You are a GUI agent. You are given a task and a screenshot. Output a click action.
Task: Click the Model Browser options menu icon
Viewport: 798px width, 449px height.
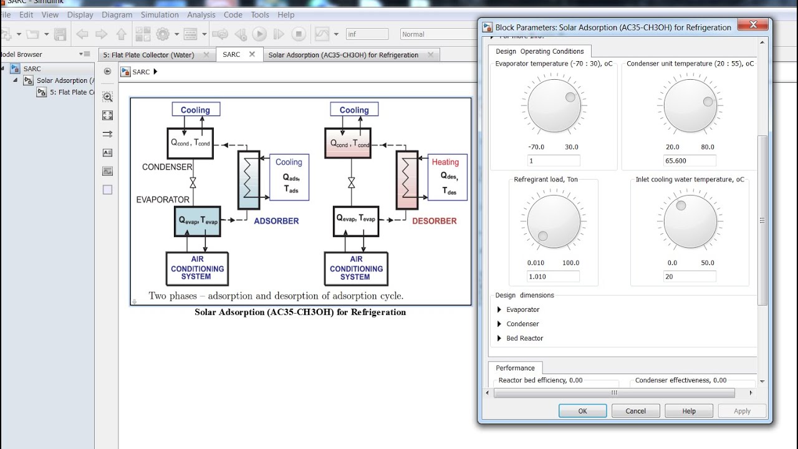[85, 54]
